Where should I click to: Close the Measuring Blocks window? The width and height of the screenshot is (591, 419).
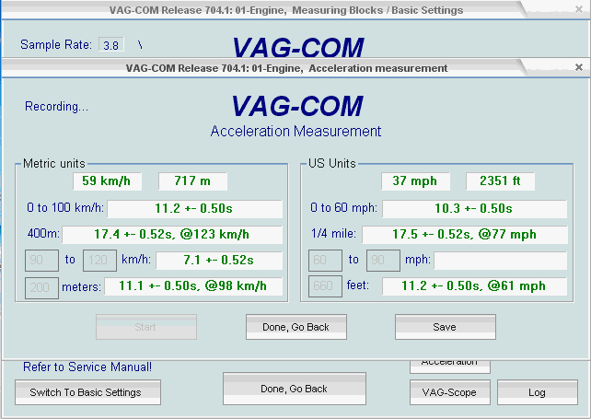pyautogui.click(x=579, y=9)
